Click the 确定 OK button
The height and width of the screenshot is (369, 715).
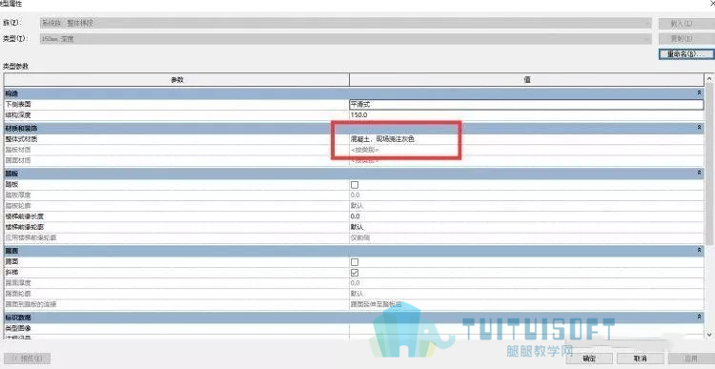[589, 359]
